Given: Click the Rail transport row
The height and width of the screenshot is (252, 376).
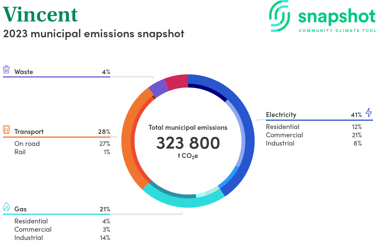Looking at the screenshot, I should 20,152.
